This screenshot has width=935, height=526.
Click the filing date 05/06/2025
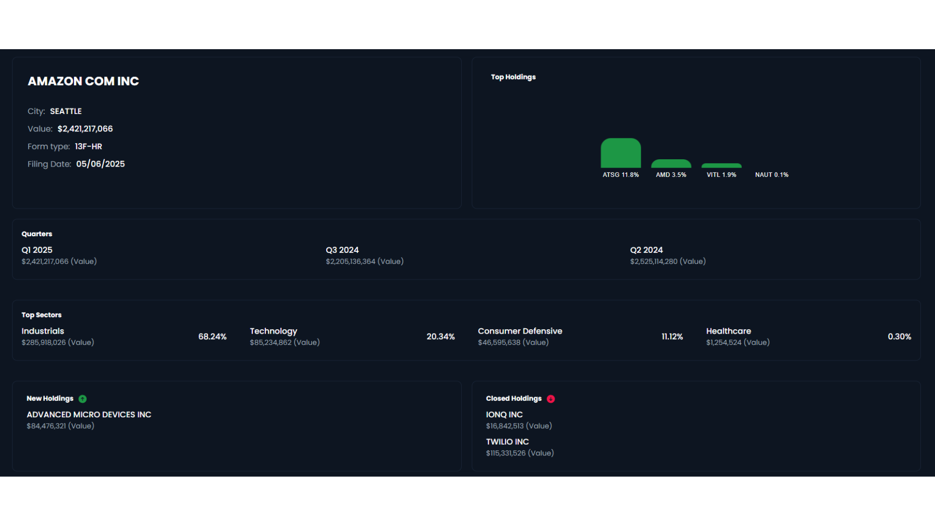[x=100, y=164]
